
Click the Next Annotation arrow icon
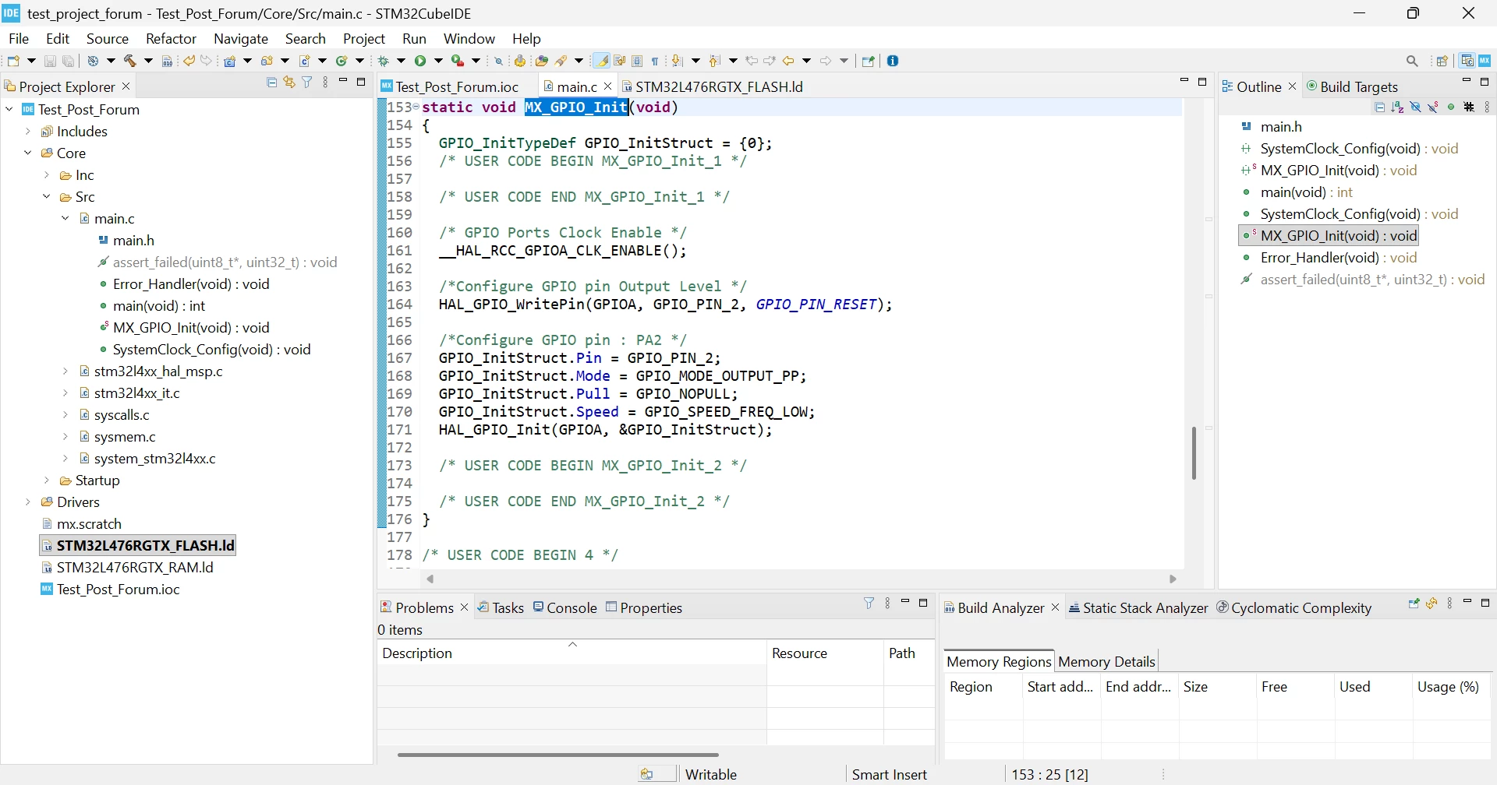pos(677,61)
